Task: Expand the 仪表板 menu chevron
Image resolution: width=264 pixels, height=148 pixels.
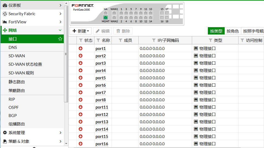Action: click(x=61, y=5)
